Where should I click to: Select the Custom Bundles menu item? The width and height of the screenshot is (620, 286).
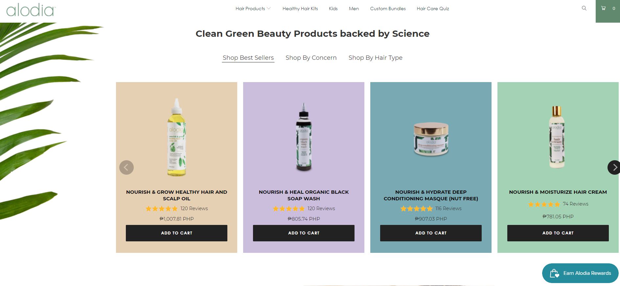(388, 9)
